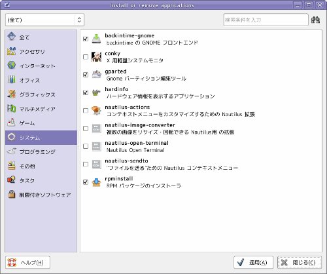
Task: Click the プログラミング category icon
Action: 11,151
